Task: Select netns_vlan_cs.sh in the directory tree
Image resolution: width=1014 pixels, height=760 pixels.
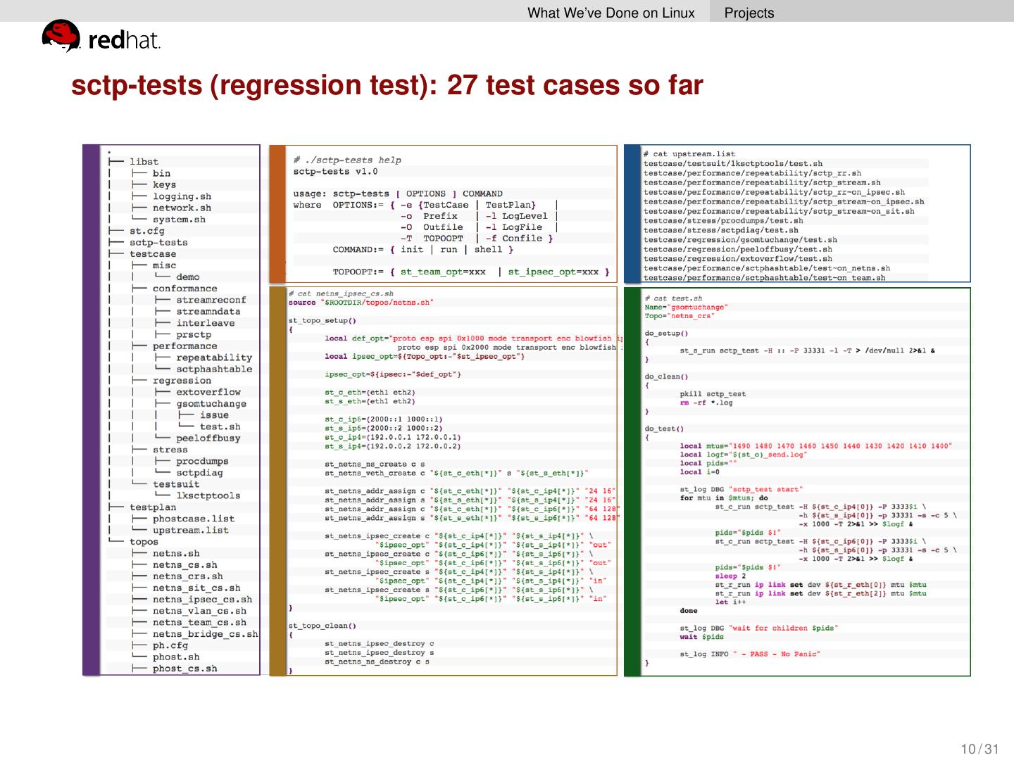Action: (x=199, y=611)
